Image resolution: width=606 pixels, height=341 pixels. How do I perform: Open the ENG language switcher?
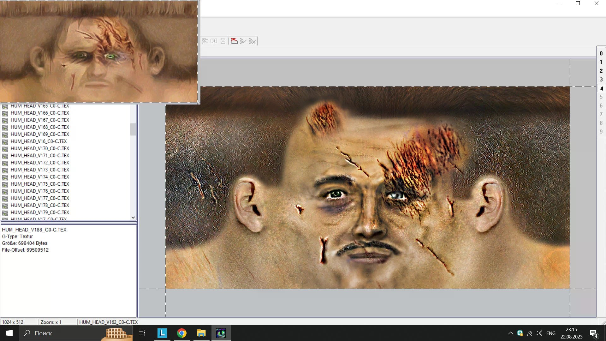551,333
